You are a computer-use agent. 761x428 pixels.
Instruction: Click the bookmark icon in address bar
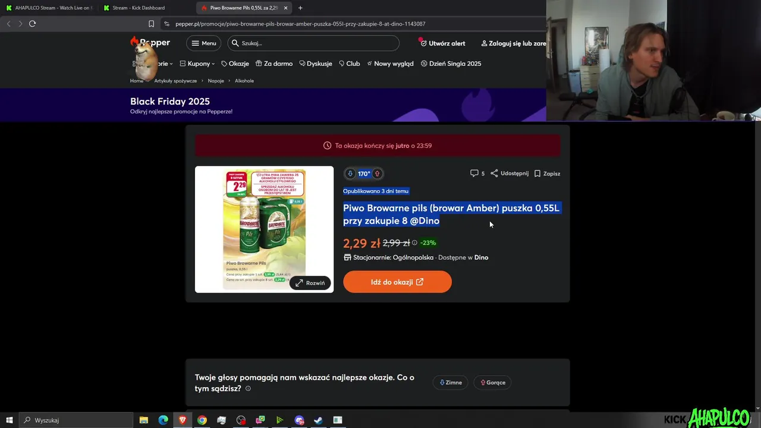(x=151, y=24)
